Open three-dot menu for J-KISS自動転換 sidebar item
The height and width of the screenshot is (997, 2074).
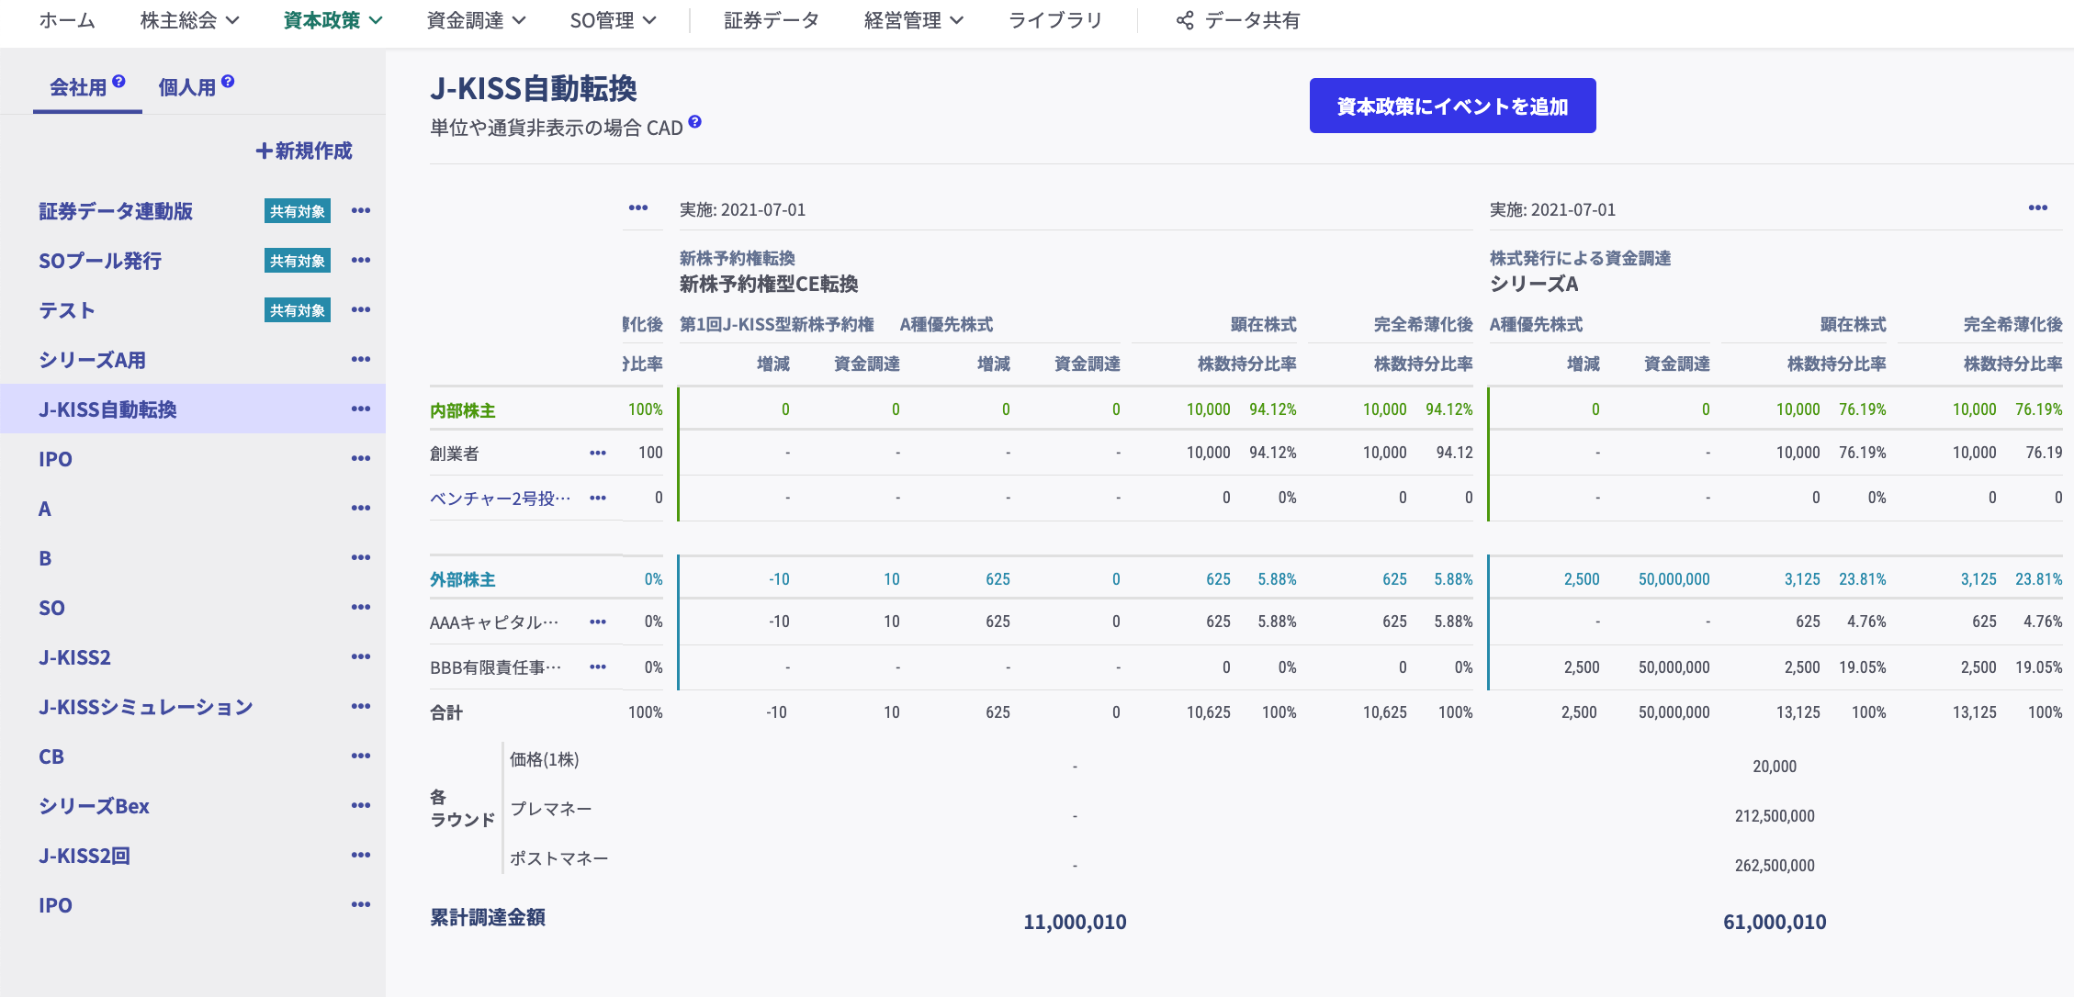[361, 409]
